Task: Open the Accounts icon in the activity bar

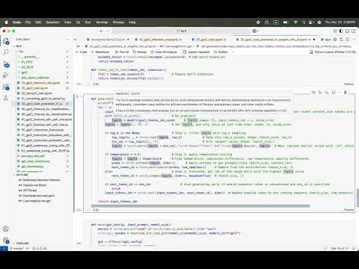Action: 6,229
